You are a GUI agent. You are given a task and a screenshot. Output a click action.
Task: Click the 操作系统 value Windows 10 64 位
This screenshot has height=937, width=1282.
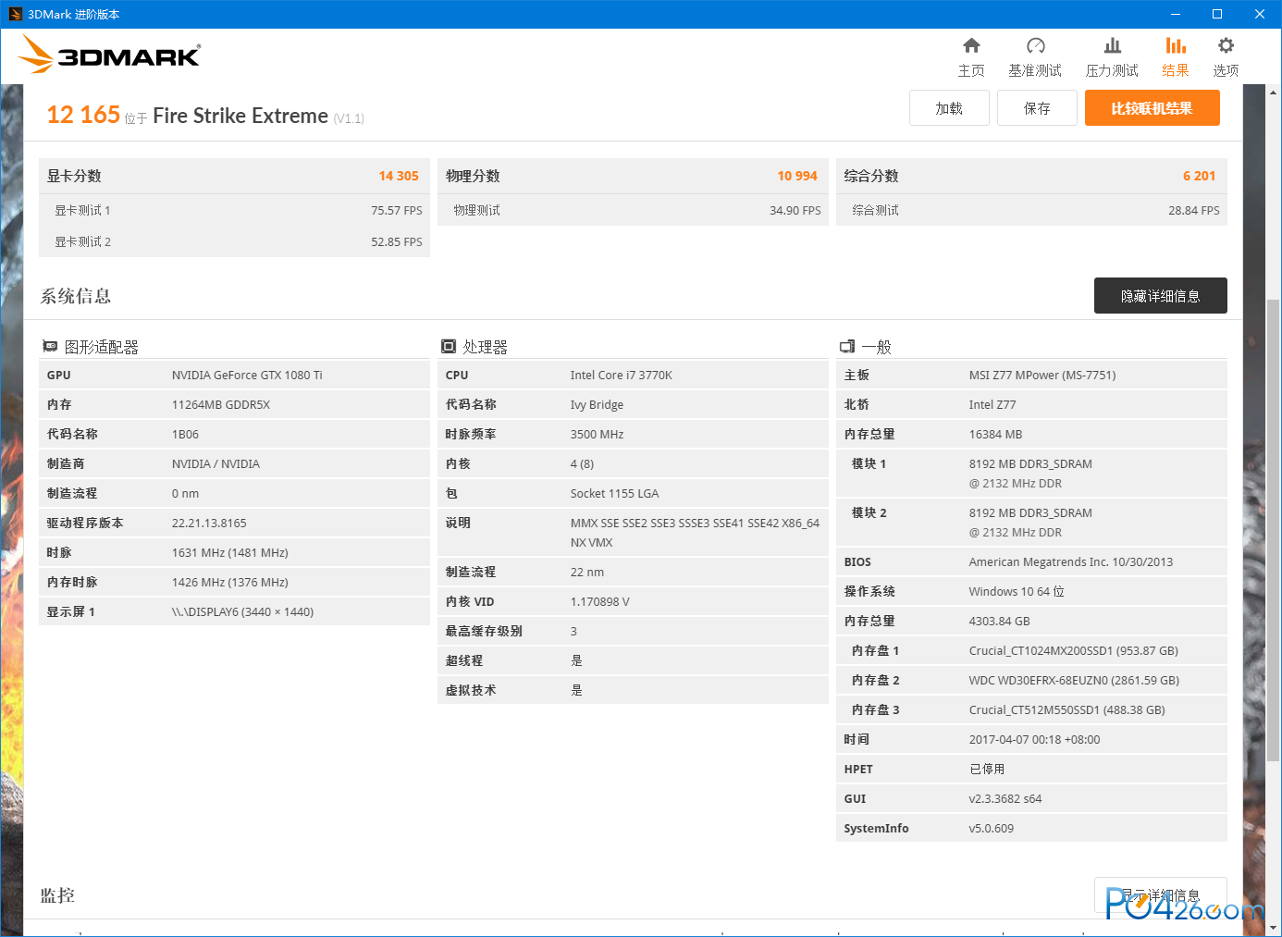(x=1017, y=591)
